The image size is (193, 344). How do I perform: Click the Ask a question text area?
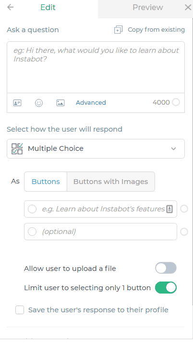click(96, 67)
